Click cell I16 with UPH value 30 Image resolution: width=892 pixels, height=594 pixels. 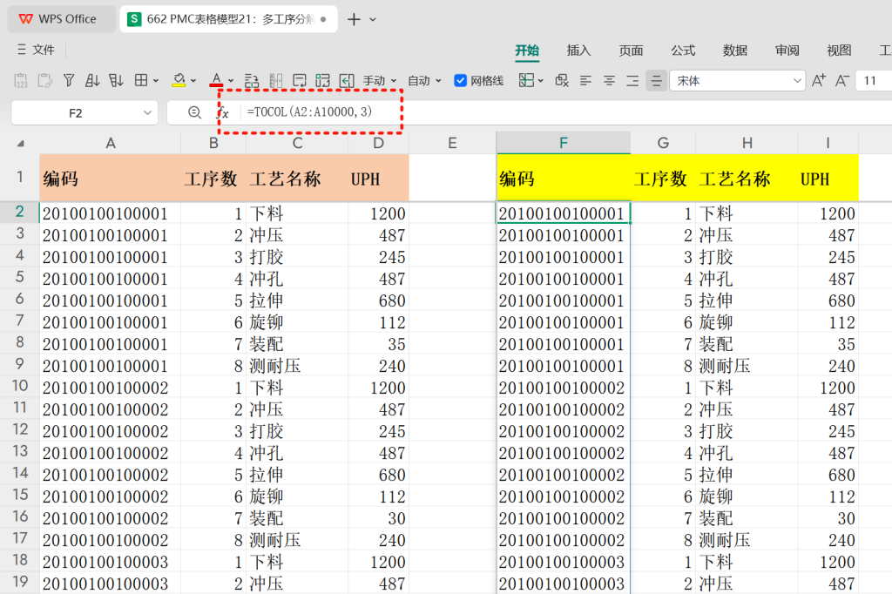[828, 517]
